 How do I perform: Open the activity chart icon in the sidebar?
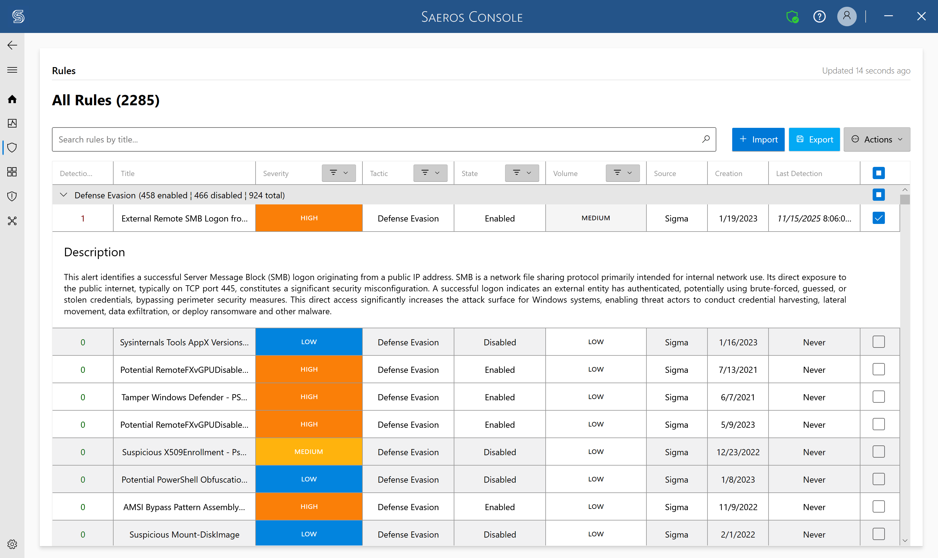[x=12, y=123]
